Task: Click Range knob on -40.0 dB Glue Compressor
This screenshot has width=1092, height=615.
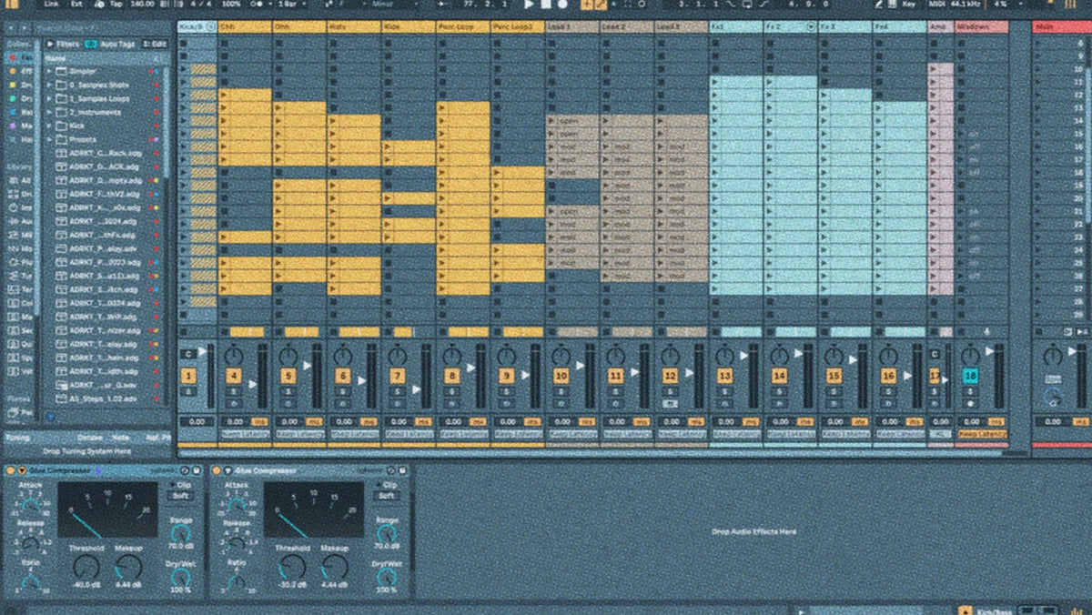Action: click(x=181, y=534)
